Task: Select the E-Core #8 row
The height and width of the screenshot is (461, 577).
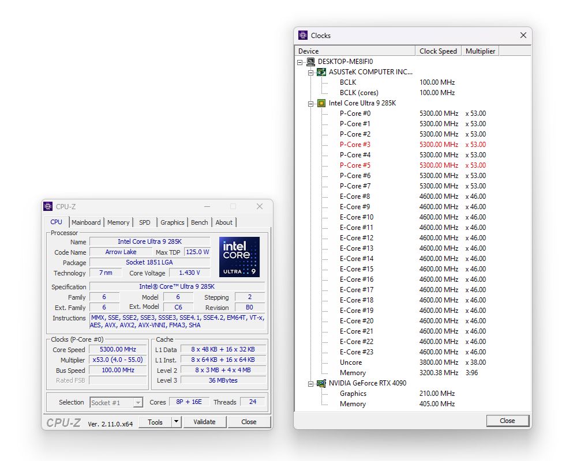Action: (413, 197)
